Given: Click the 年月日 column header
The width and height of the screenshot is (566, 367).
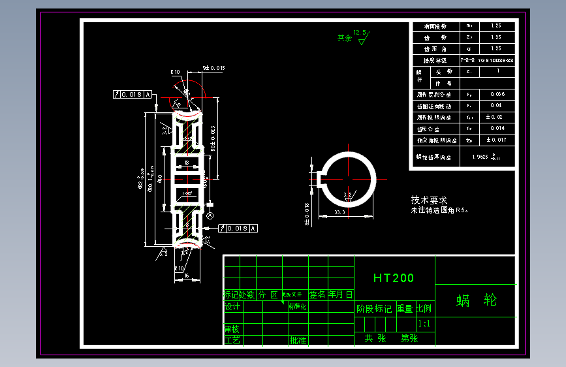Looking at the screenshot, I should click(340, 295).
